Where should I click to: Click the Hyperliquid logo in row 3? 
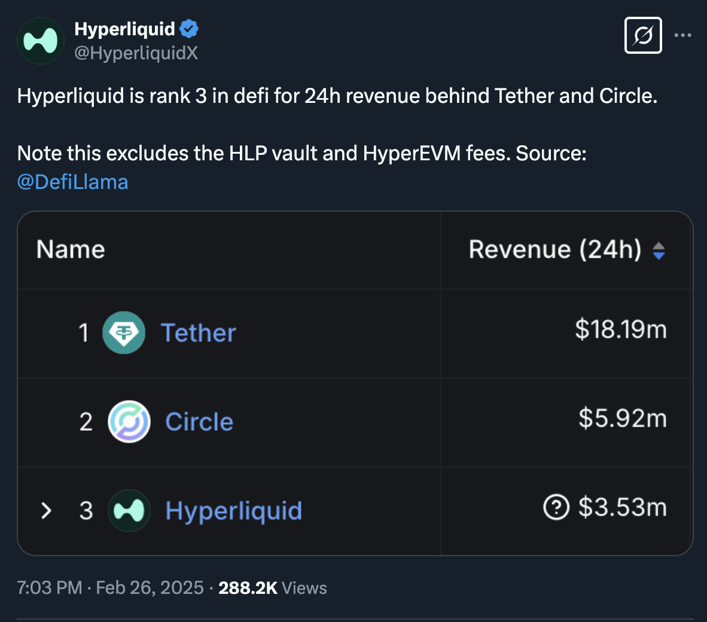[129, 511]
